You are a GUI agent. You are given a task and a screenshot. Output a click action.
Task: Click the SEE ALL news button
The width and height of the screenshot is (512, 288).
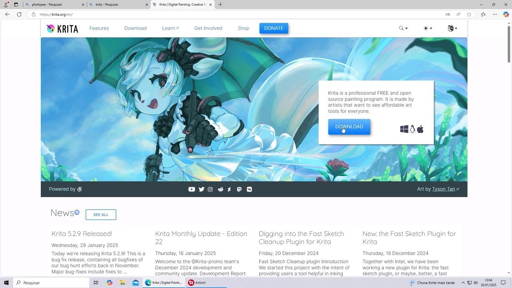tap(101, 215)
